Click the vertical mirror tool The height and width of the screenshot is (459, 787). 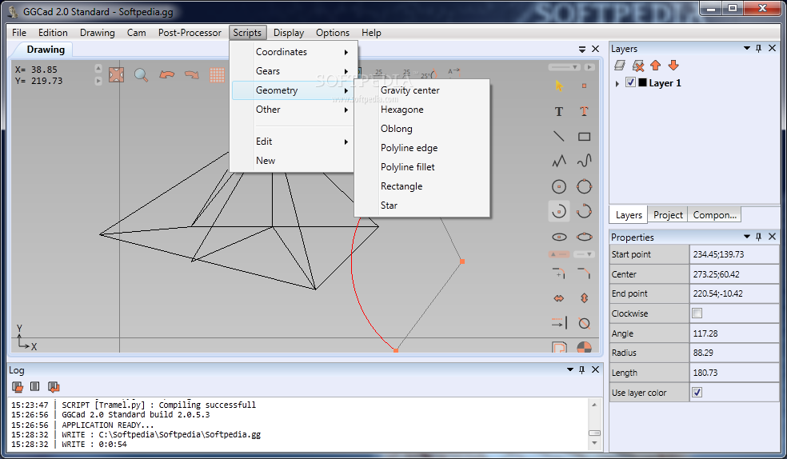(x=584, y=298)
